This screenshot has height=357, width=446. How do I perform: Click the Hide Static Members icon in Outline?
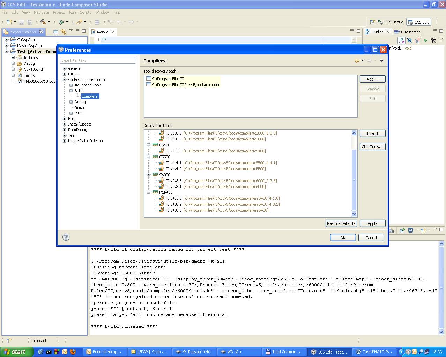click(417, 40)
